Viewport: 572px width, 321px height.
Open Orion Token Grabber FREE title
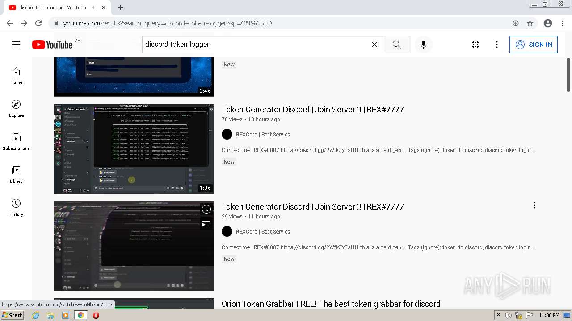[331, 304]
